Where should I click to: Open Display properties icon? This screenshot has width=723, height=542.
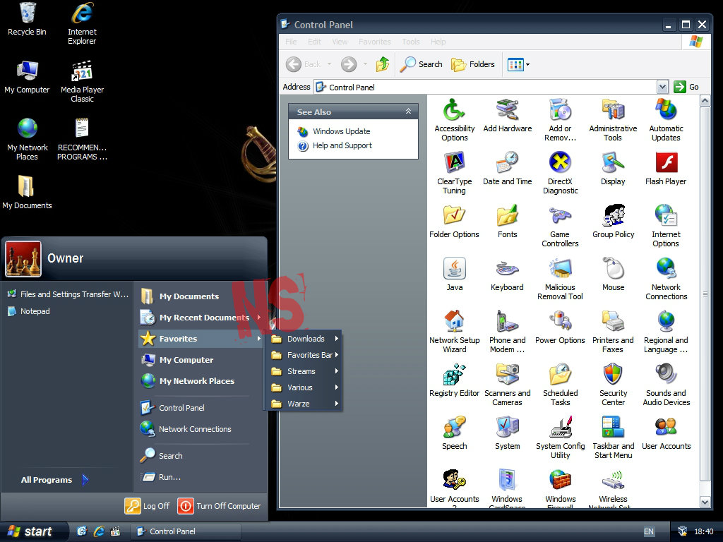(x=613, y=169)
